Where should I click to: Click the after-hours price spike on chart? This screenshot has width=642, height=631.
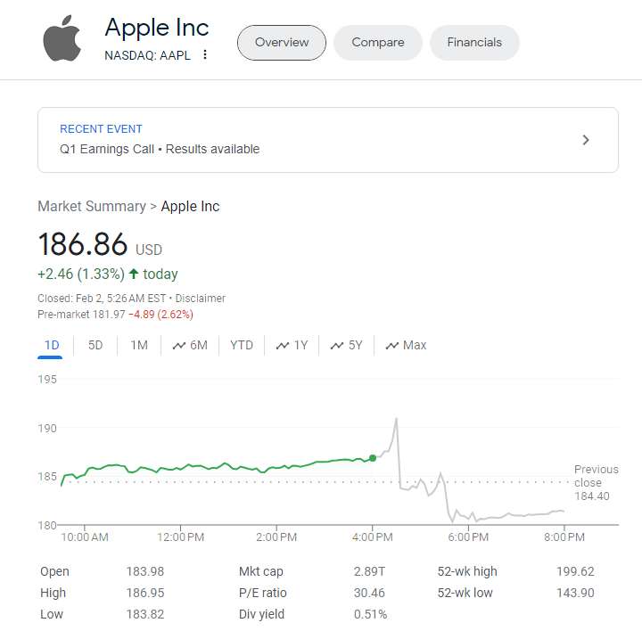click(x=396, y=419)
